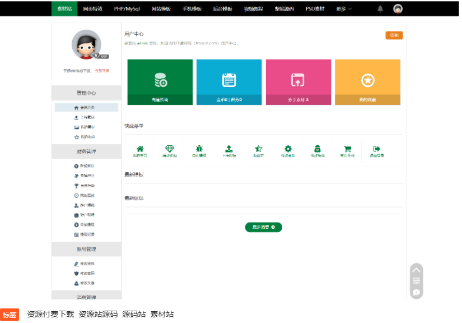Open the shopping cart icon in quick links
462x323 pixels.
click(349, 148)
